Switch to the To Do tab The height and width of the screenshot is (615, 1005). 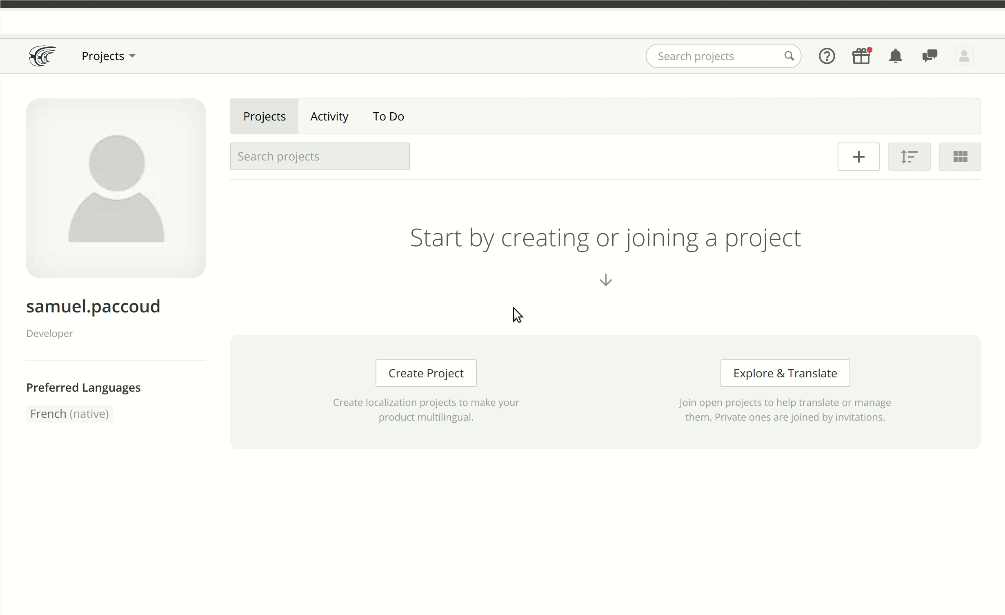point(388,116)
